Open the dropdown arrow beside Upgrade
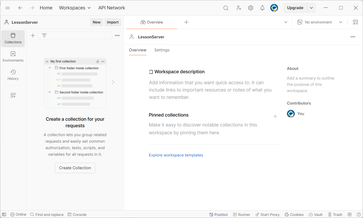This screenshot has width=363, height=218. tap(311, 8)
